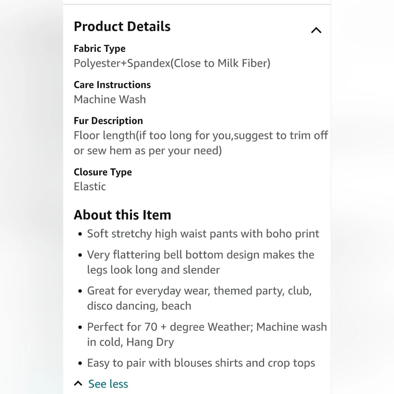The image size is (394, 394).
Task: Click the disco dancing, beach text line
Action: coord(139,306)
